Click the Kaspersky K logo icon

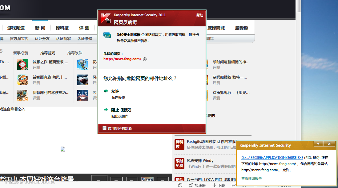(x=106, y=18)
